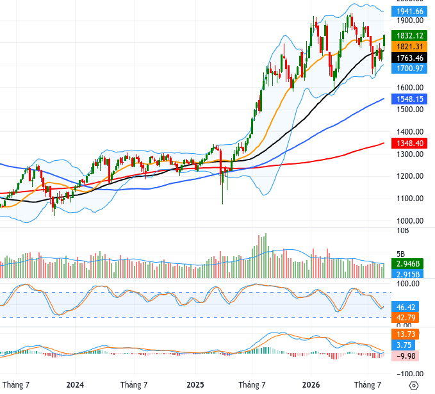The image size is (435, 394).
Task: Click the 2025 time axis marker
Action: pyautogui.click(x=195, y=385)
